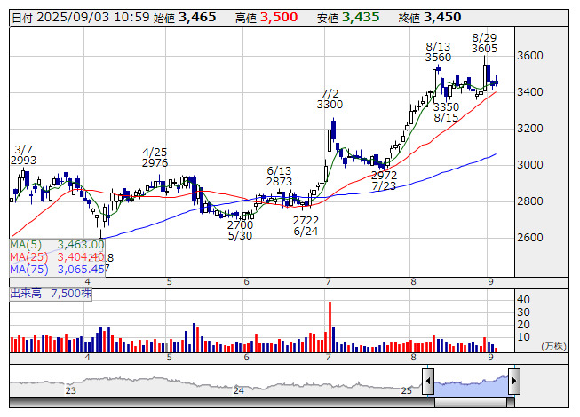
Task: Click the left range slider arrow handle
Action: pos(428,381)
